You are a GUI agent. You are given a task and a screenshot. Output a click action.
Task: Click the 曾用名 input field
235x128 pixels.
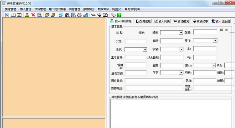tap(136, 65)
